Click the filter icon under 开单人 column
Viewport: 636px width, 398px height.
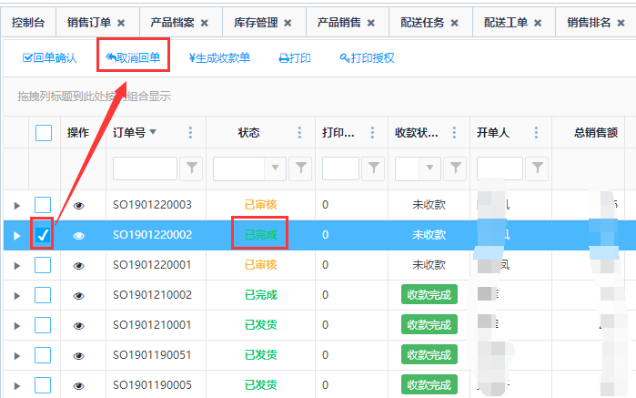coord(539,168)
